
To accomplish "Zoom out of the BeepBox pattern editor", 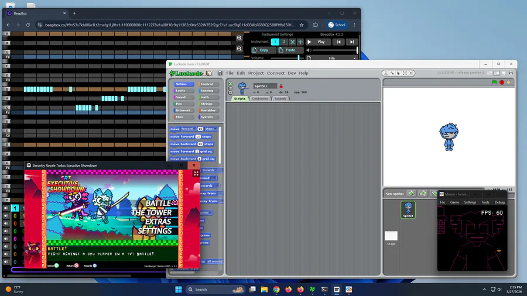I will click(x=239, y=49).
